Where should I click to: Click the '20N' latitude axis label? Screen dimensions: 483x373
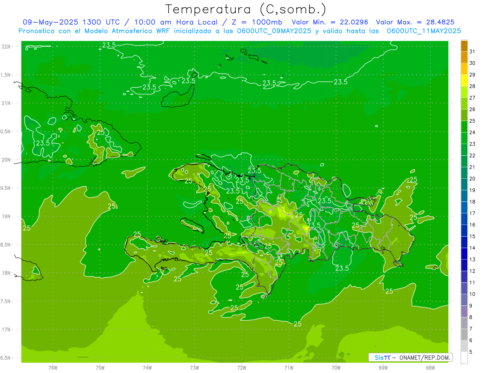click(6, 160)
